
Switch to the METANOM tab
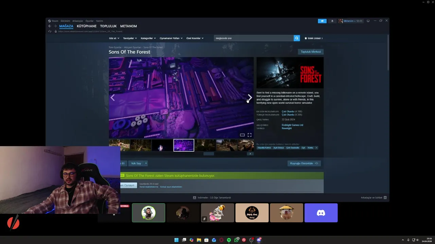coord(128,26)
